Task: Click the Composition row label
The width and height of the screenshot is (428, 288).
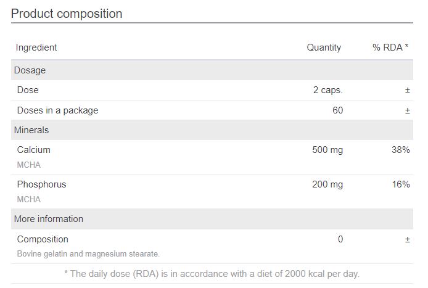Action: [43, 239]
